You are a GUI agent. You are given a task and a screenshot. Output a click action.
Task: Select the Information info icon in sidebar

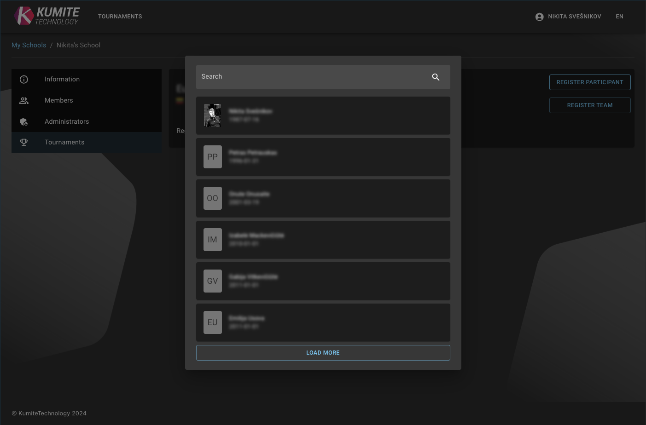(24, 79)
